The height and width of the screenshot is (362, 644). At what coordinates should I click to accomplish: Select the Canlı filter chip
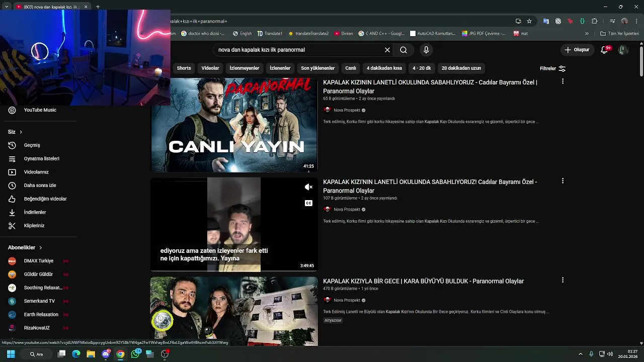coord(351,68)
